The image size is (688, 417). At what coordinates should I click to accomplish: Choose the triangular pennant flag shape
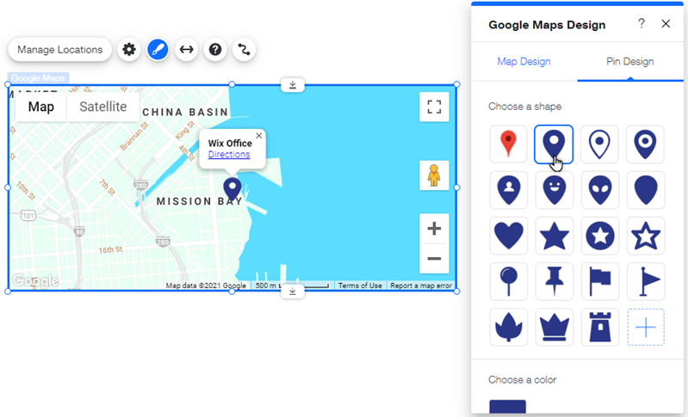coord(646,281)
